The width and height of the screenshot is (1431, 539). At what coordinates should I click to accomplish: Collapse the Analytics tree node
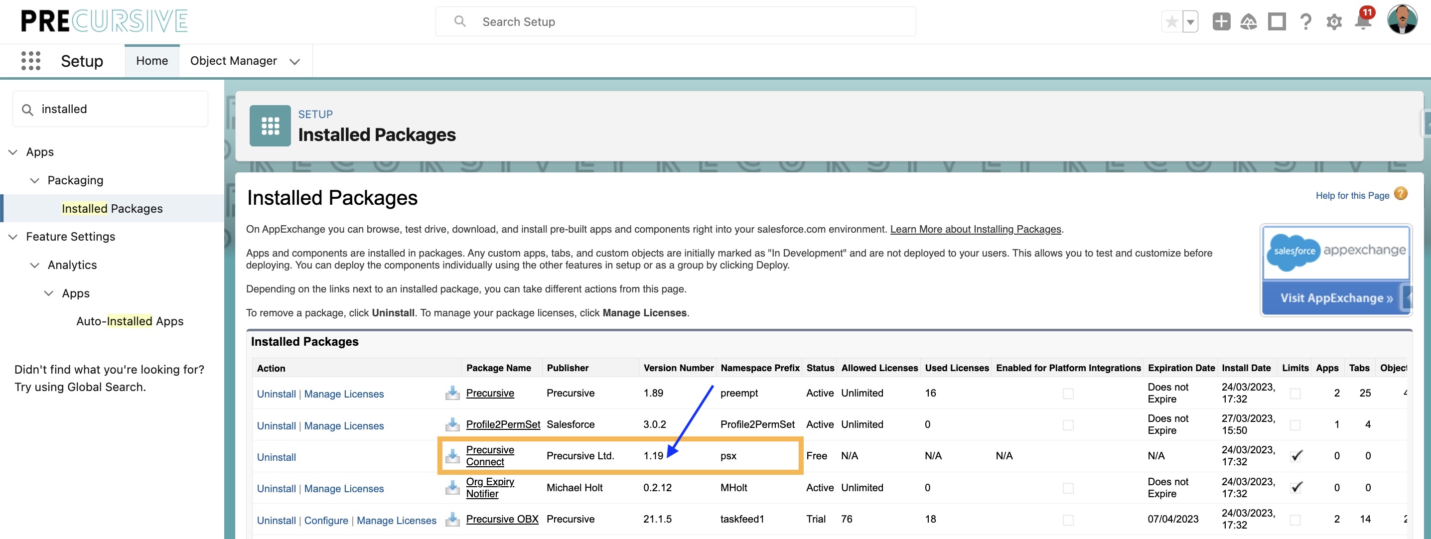(x=34, y=265)
